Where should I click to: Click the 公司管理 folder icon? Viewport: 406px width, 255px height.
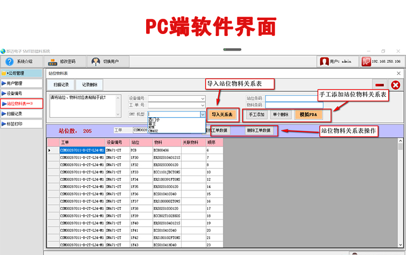[x=4, y=73]
